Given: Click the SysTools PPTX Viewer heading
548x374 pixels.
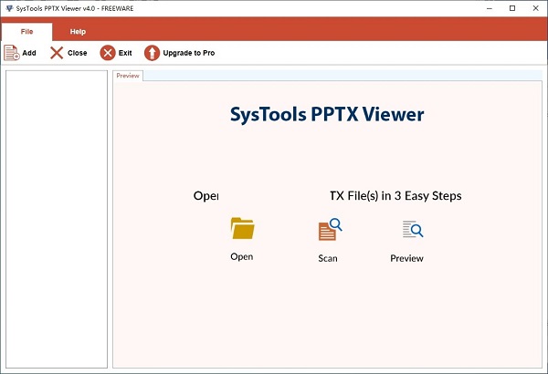Looking at the screenshot, I should [x=327, y=114].
